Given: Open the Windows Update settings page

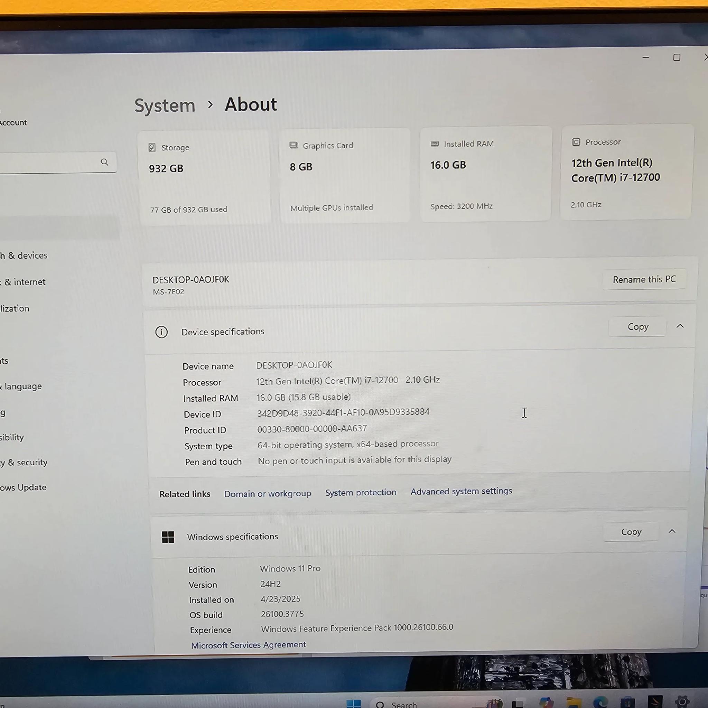Looking at the screenshot, I should tap(23, 487).
